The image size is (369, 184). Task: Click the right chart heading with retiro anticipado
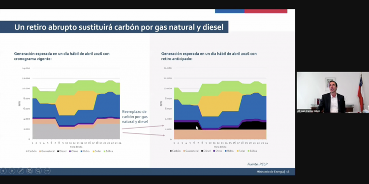point(209,56)
